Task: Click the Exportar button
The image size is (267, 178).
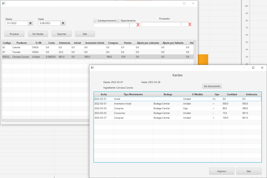Action: tap(62, 34)
